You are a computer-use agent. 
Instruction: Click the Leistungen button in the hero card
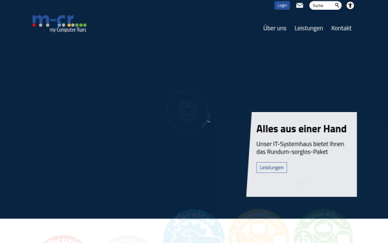coord(272,168)
